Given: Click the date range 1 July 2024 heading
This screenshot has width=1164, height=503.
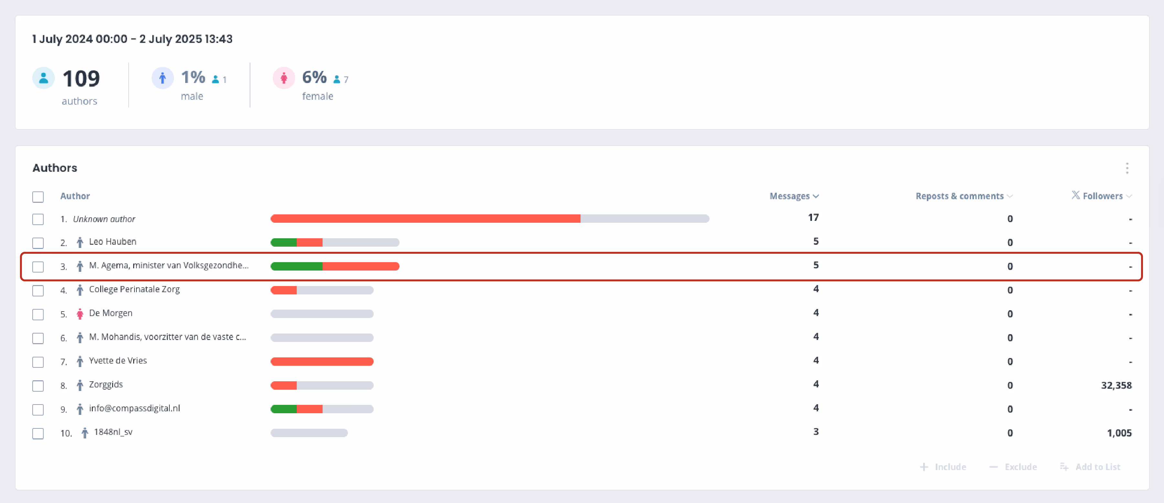Looking at the screenshot, I should [133, 39].
